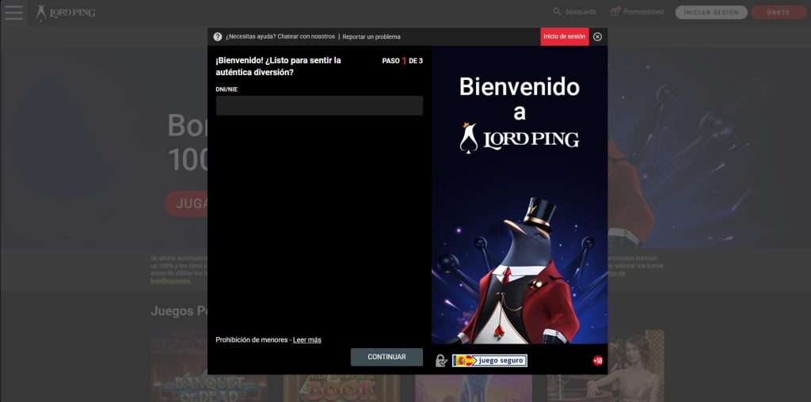Viewport: 811px width, 402px height.
Task: Click the Bienvenido a heading text
Action: [520, 99]
